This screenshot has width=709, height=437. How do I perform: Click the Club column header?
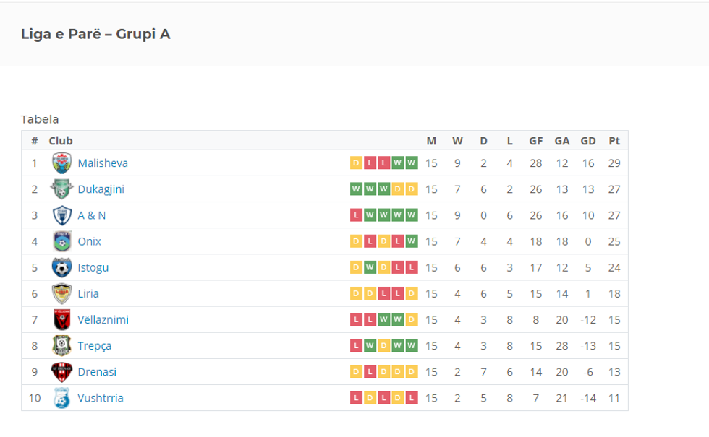[61, 141]
